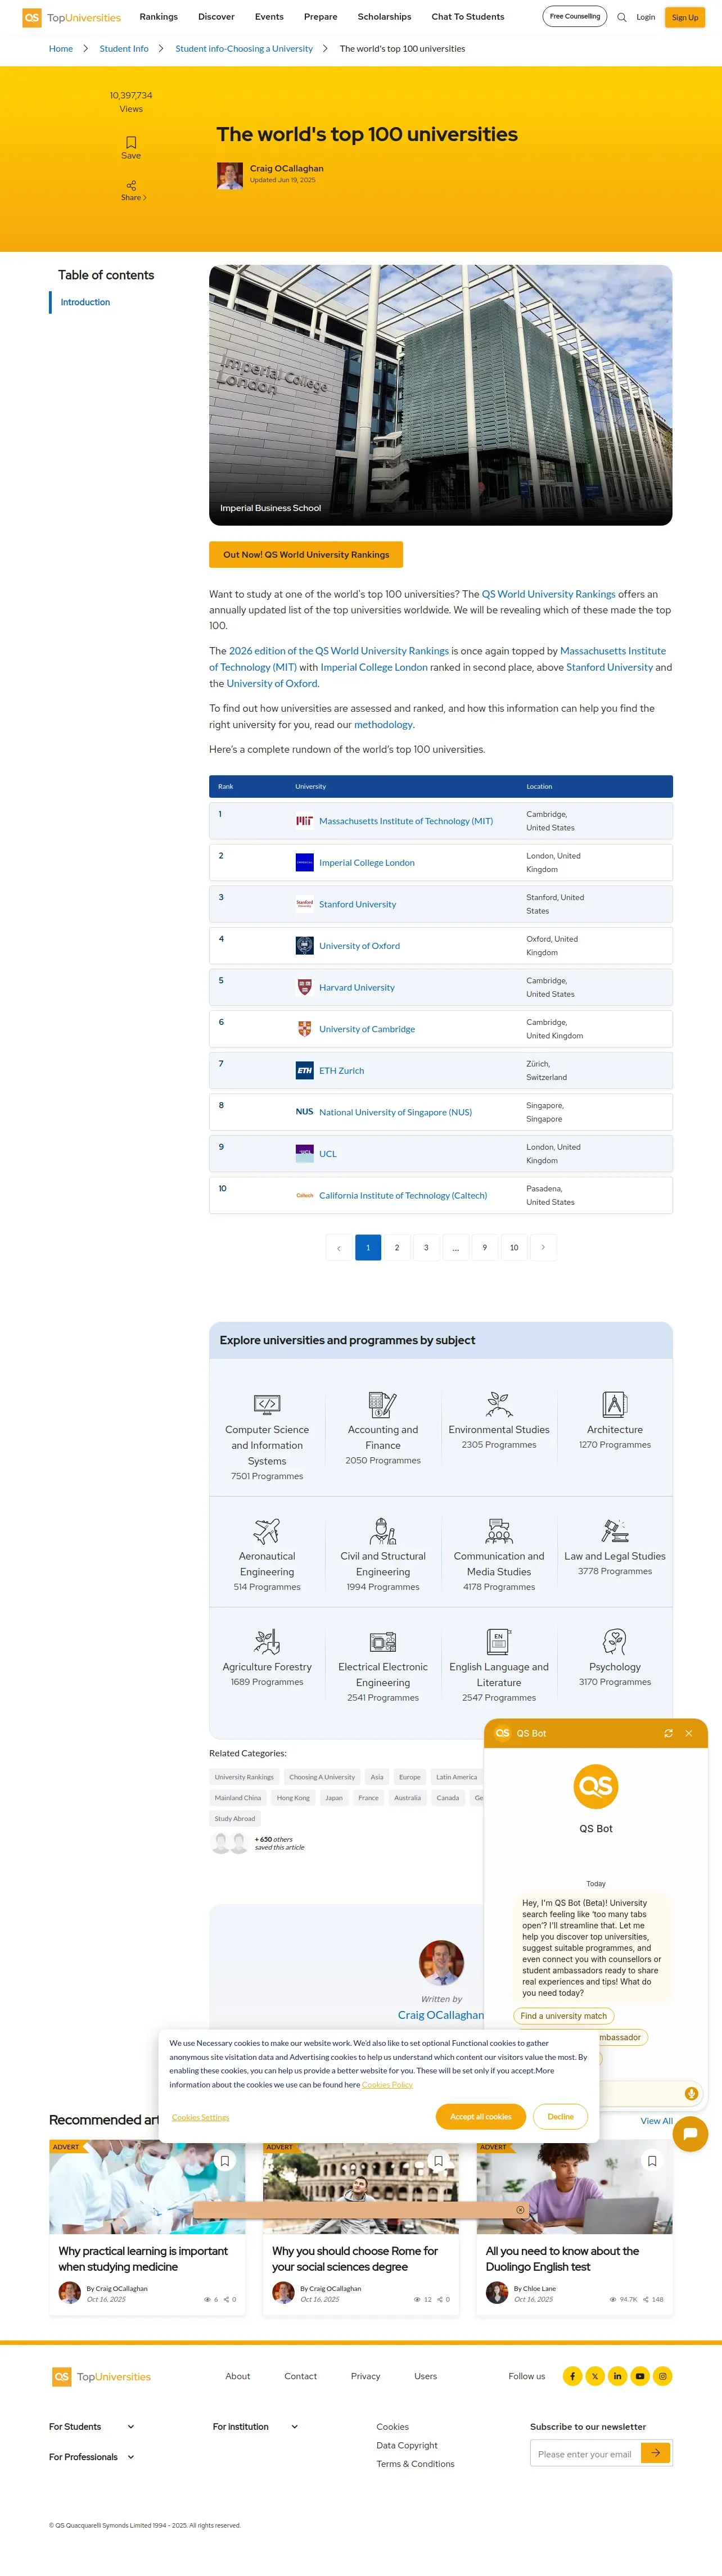Click the Free Counselling button

click(575, 16)
